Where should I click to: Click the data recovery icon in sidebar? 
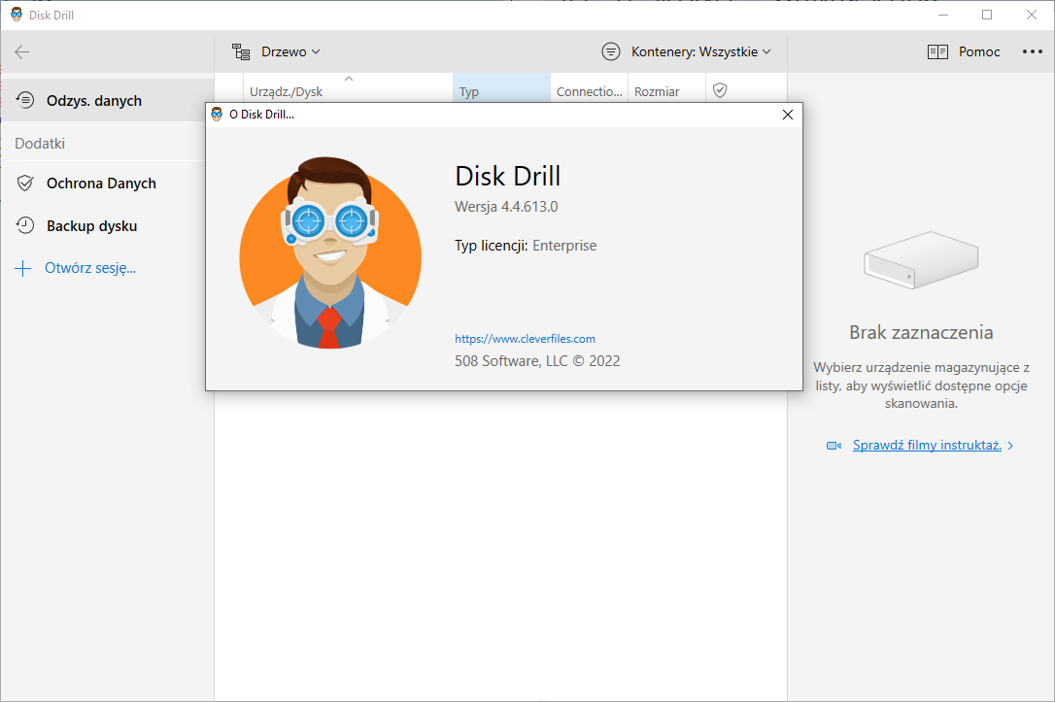point(25,100)
